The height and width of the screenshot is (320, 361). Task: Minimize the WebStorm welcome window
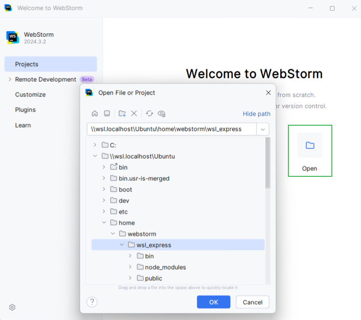coord(310,8)
